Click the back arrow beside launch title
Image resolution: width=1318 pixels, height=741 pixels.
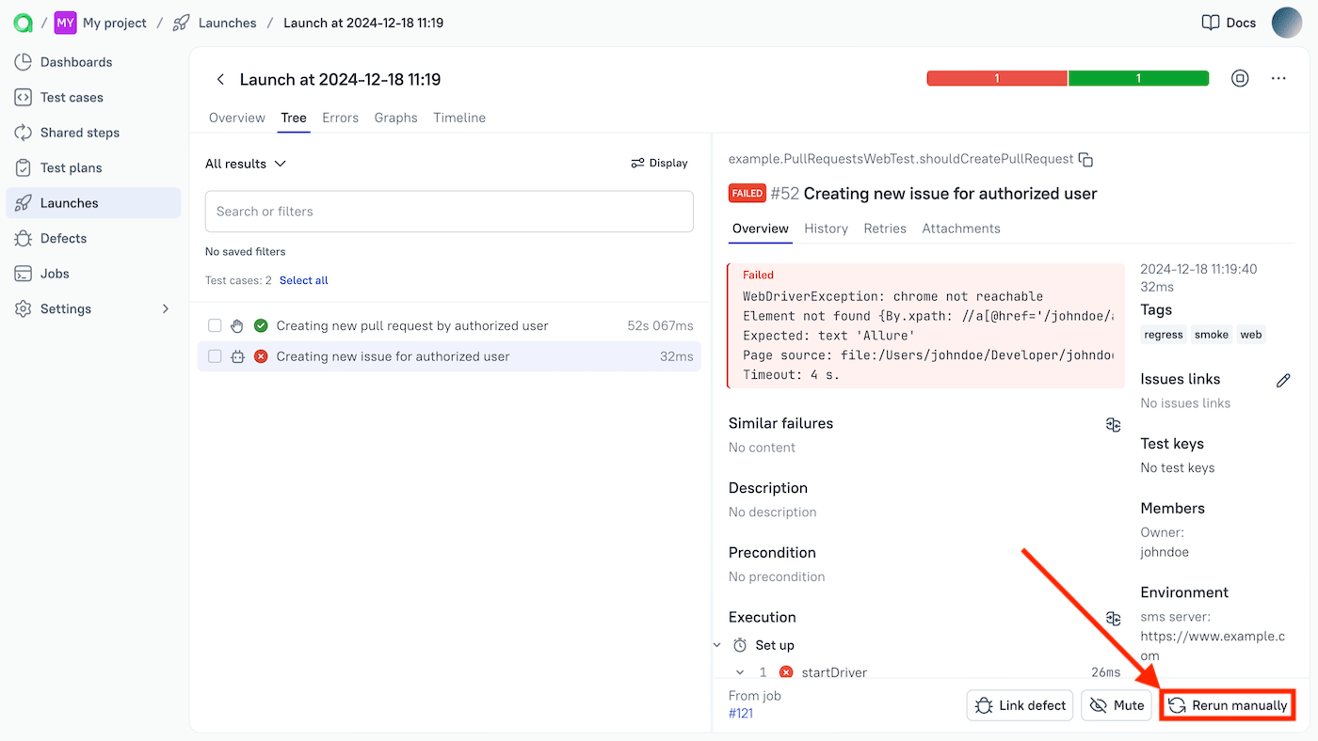click(220, 80)
